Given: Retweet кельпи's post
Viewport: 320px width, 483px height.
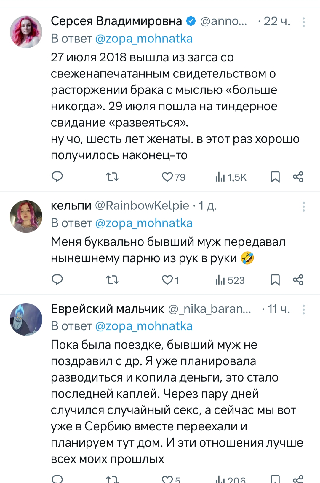Looking at the screenshot, I should (112, 280).
